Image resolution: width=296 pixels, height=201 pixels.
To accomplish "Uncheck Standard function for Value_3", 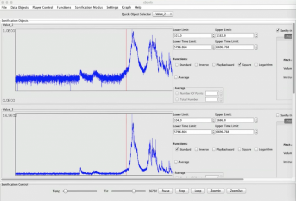I will 176,149.
